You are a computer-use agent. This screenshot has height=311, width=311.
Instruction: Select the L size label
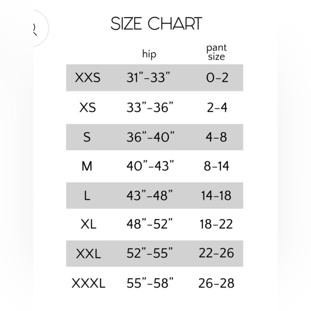[87, 196]
